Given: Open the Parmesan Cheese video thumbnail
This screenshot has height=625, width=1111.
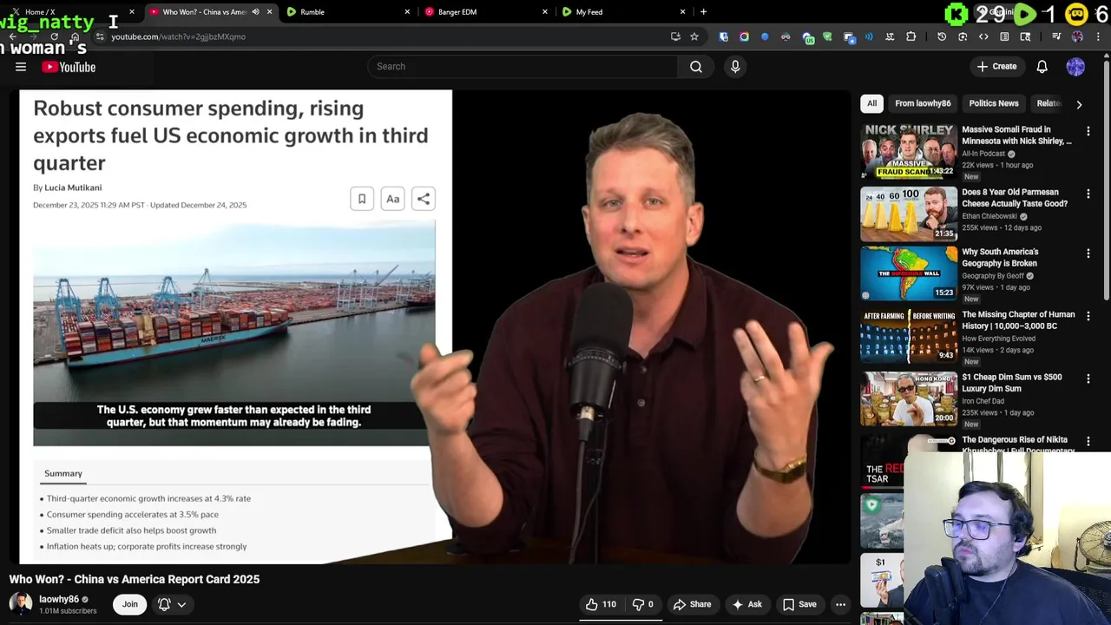Looking at the screenshot, I should (x=909, y=214).
